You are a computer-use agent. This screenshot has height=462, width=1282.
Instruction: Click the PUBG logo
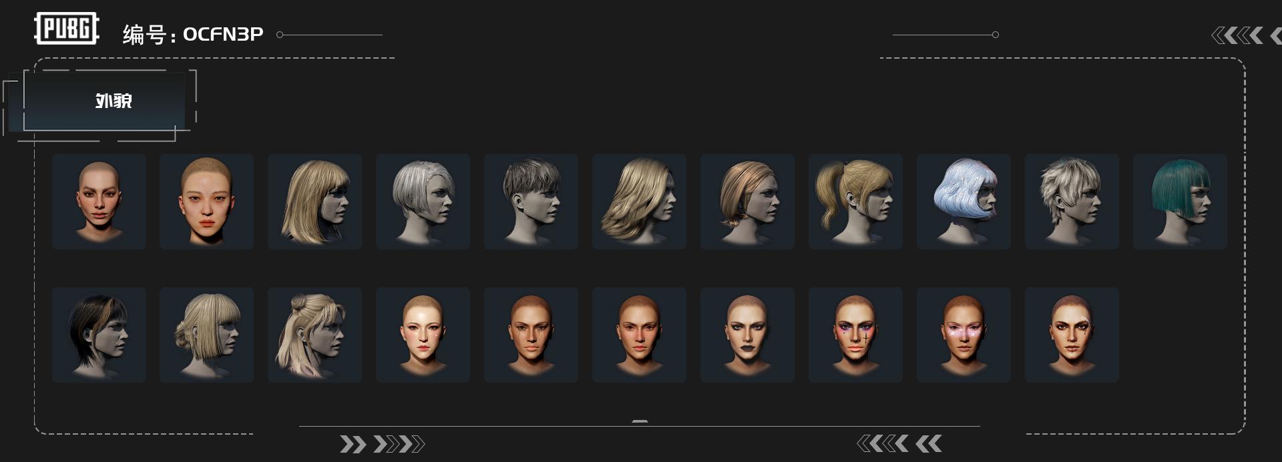tap(67, 29)
